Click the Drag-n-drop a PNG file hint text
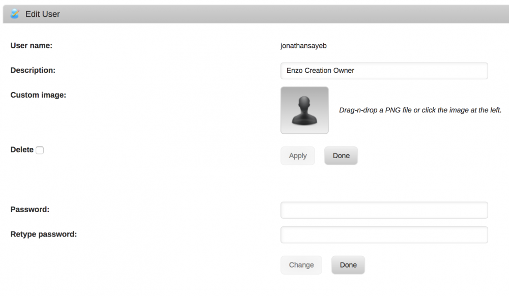The image size is (509, 296). [420, 110]
